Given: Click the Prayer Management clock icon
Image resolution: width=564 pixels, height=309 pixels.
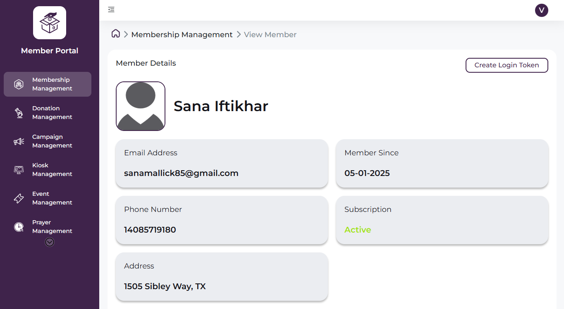Looking at the screenshot, I should [19, 227].
